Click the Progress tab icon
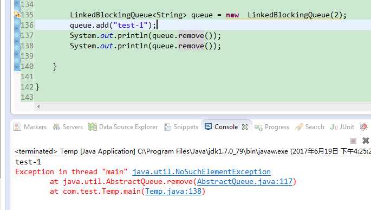The height and width of the screenshot is (210, 371). (258, 128)
